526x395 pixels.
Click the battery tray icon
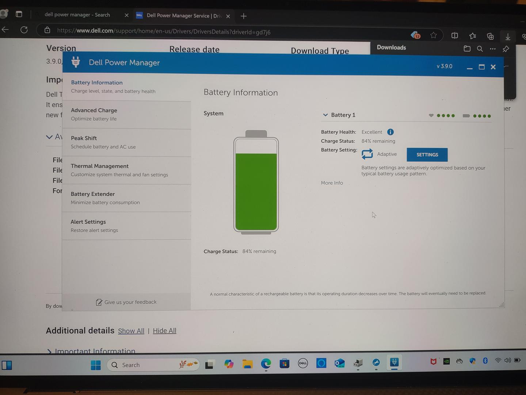tap(517, 360)
